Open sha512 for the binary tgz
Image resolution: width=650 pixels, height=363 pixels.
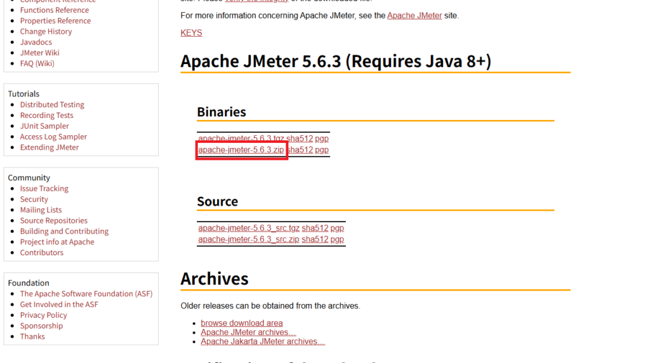300,138
